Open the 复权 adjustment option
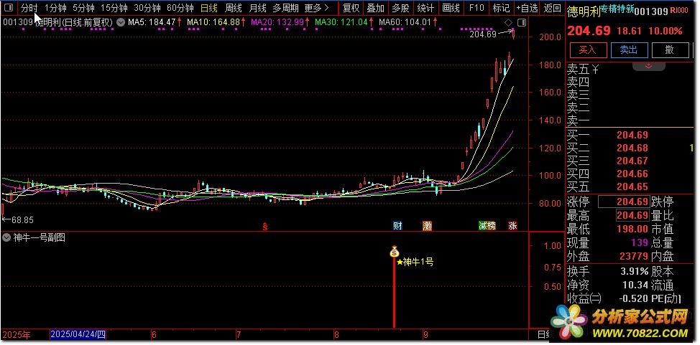 (351, 8)
